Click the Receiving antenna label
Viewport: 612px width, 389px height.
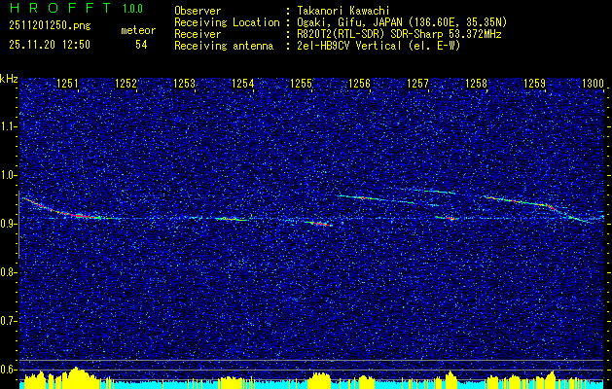(224, 46)
